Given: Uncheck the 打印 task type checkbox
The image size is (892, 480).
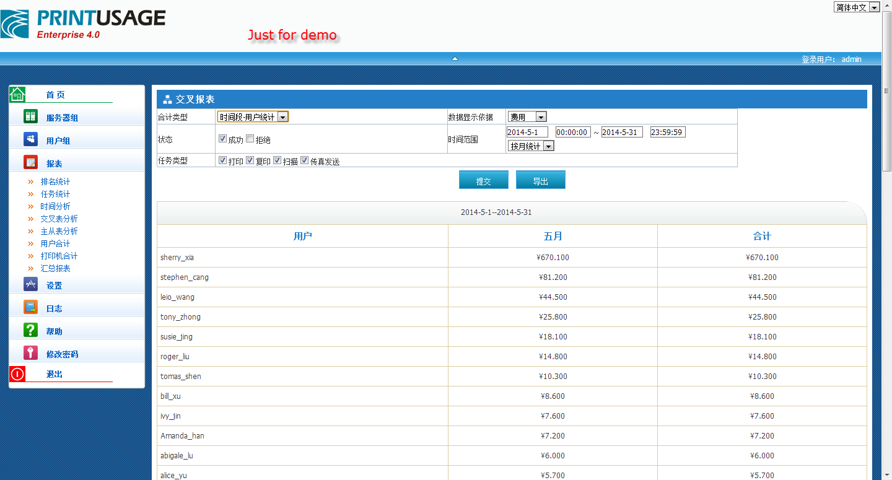Looking at the screenshot, I should point(222,160).
